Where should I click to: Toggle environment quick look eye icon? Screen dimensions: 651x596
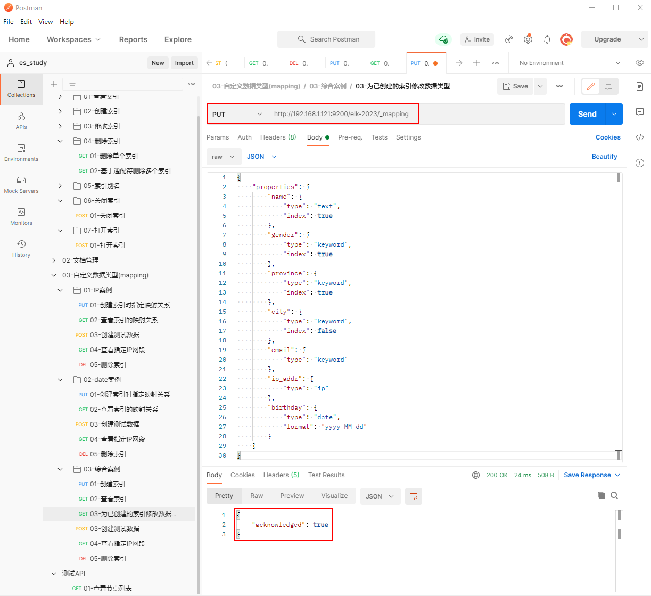[x=640, y=63]
